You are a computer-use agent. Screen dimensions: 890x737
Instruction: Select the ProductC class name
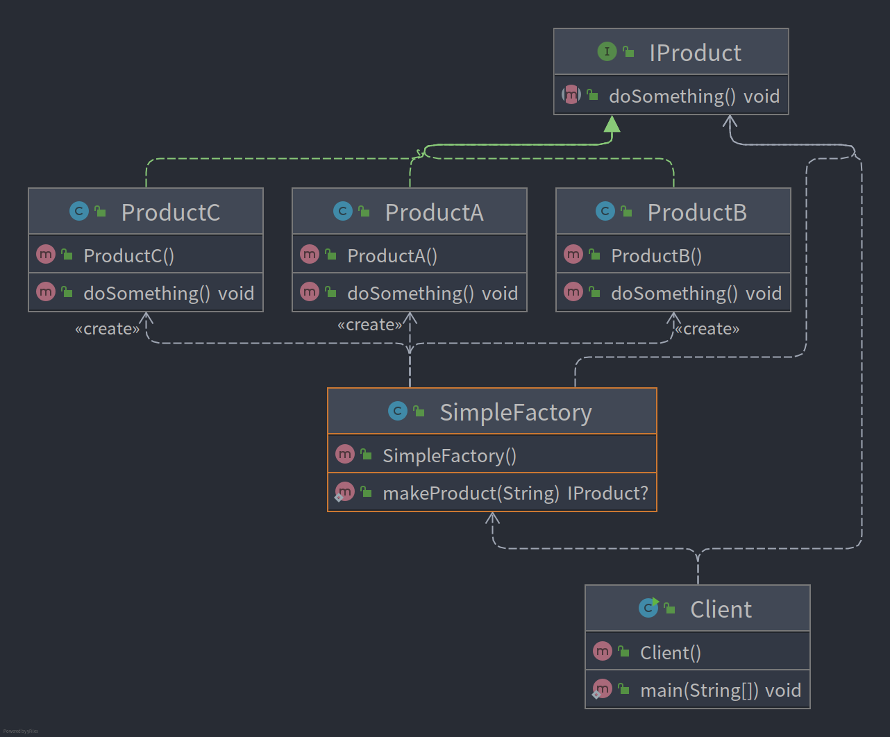171,212
